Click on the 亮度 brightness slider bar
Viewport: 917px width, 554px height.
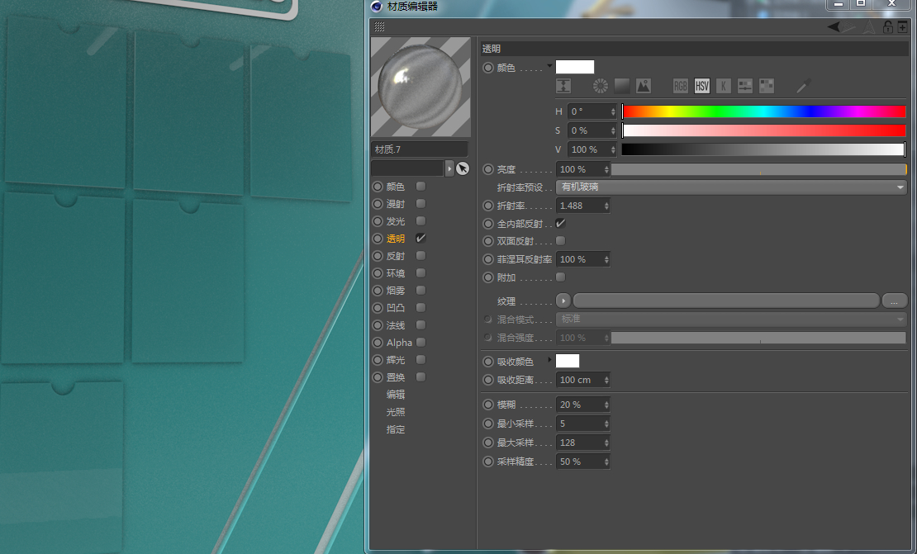tap(759, 169)
